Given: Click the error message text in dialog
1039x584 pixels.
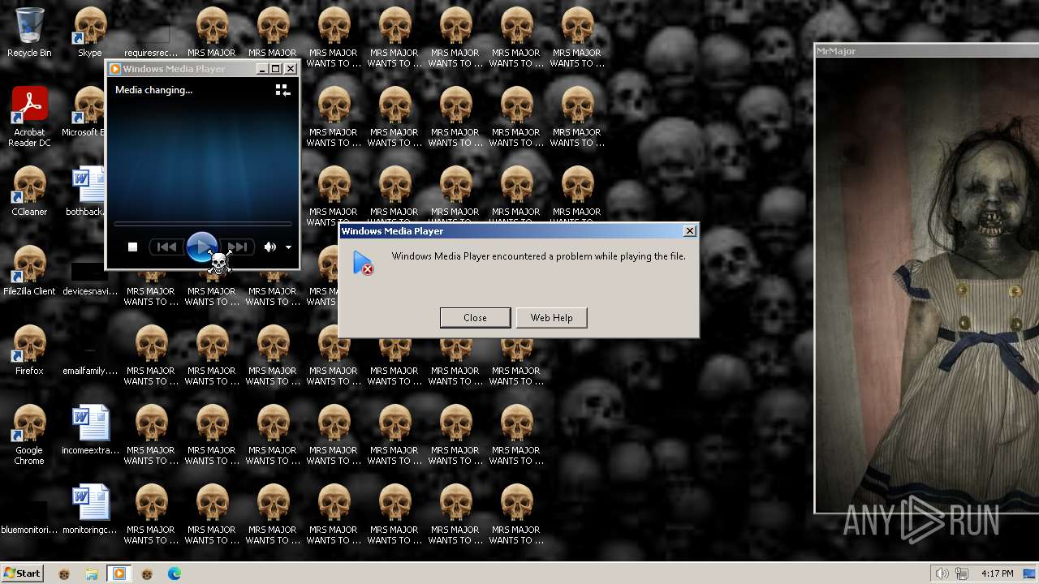Looking at the screenshot, I should pos(539,256).
